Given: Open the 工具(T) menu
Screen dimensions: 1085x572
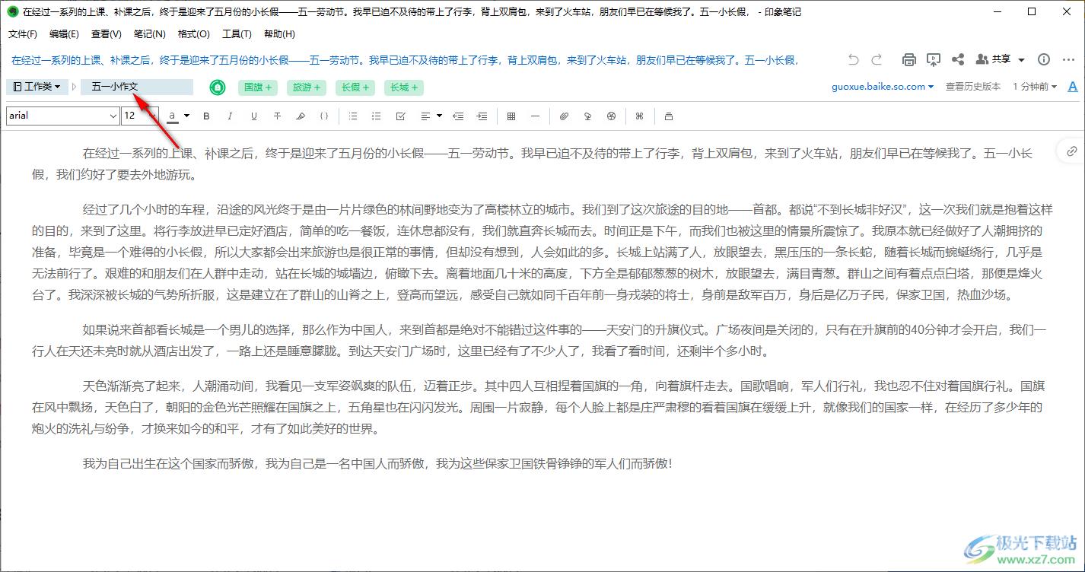Looking at the screenshot, I should coord(237,34).
